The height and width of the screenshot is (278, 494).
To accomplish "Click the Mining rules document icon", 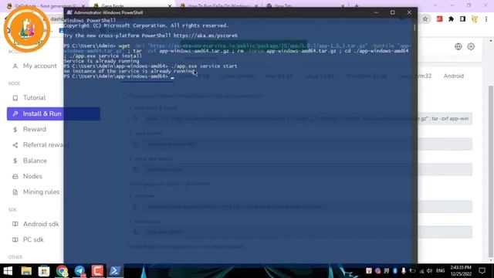I will (x=15, y=192).
